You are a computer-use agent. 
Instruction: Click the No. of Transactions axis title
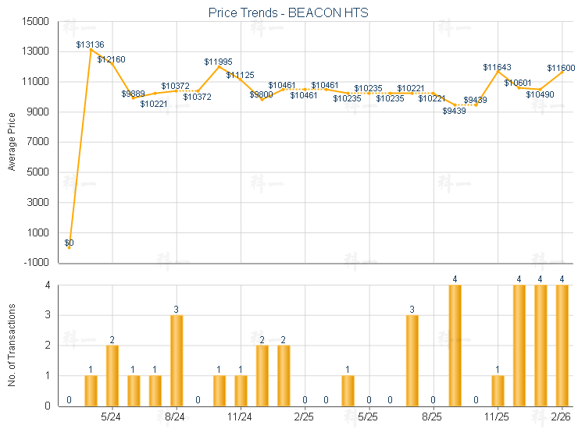pyautogui.click(x=11, y=346)
